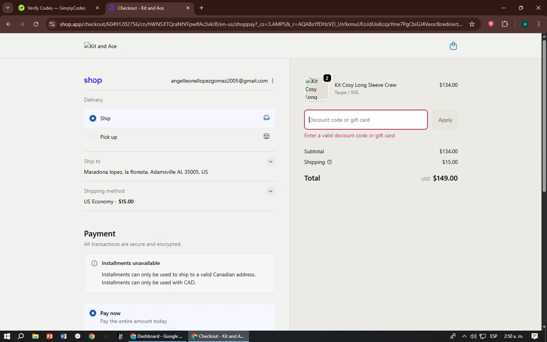Switch to the Checkout - Kit and Ace tab
This screenshot has height=342, width=547.
(x=150, y=8)
